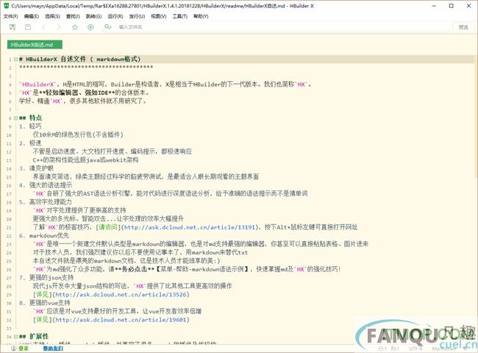Click the article/13191 URL link
This screenshot has width=478, height=353.
coord(189,227)
